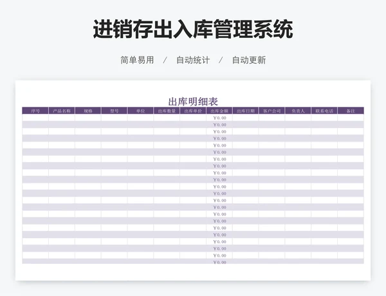The width and height of the screenshot is (386, 296).
Task: Click the last ¥0.00 cell at the bottom
Action: click(x=219, y=263)
